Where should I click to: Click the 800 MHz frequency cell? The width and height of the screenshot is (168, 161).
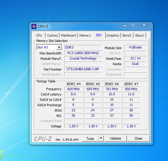(x=131, y=89)
